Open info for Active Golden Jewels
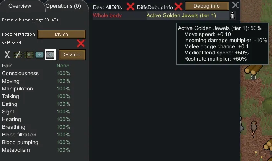 coord(232,15)
